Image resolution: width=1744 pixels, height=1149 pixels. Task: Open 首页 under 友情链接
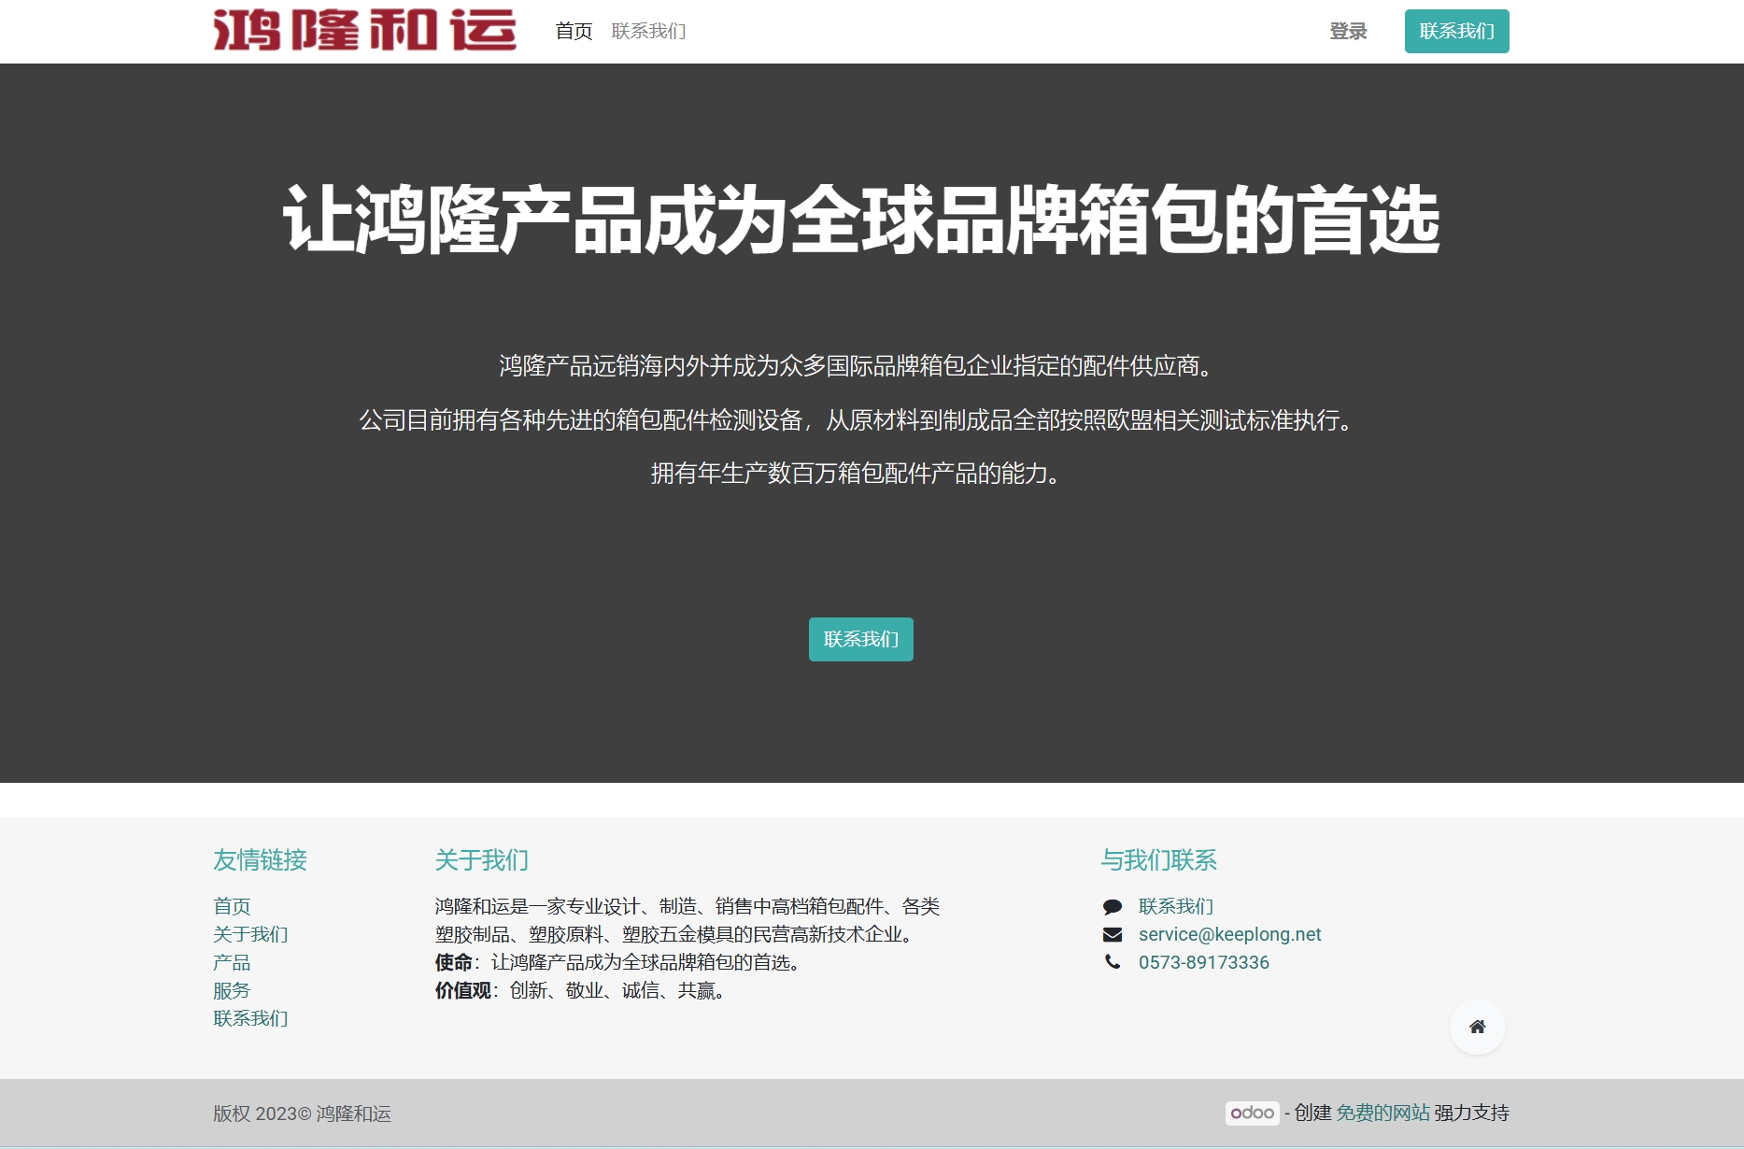pyautogui.click(x=232, y=906)
